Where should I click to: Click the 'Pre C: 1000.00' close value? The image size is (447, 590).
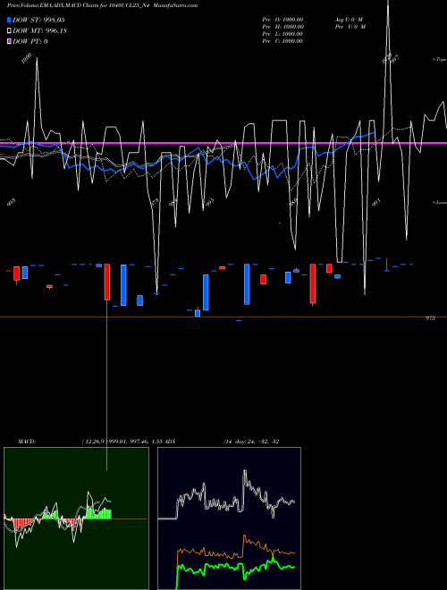pyautogui.click(x=283, y=41)
